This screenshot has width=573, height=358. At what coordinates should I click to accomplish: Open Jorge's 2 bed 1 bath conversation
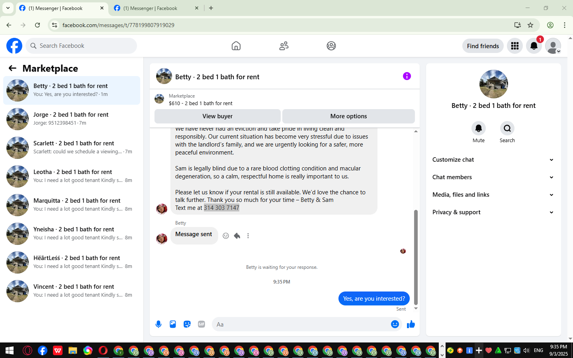click(x=72, y=119)
